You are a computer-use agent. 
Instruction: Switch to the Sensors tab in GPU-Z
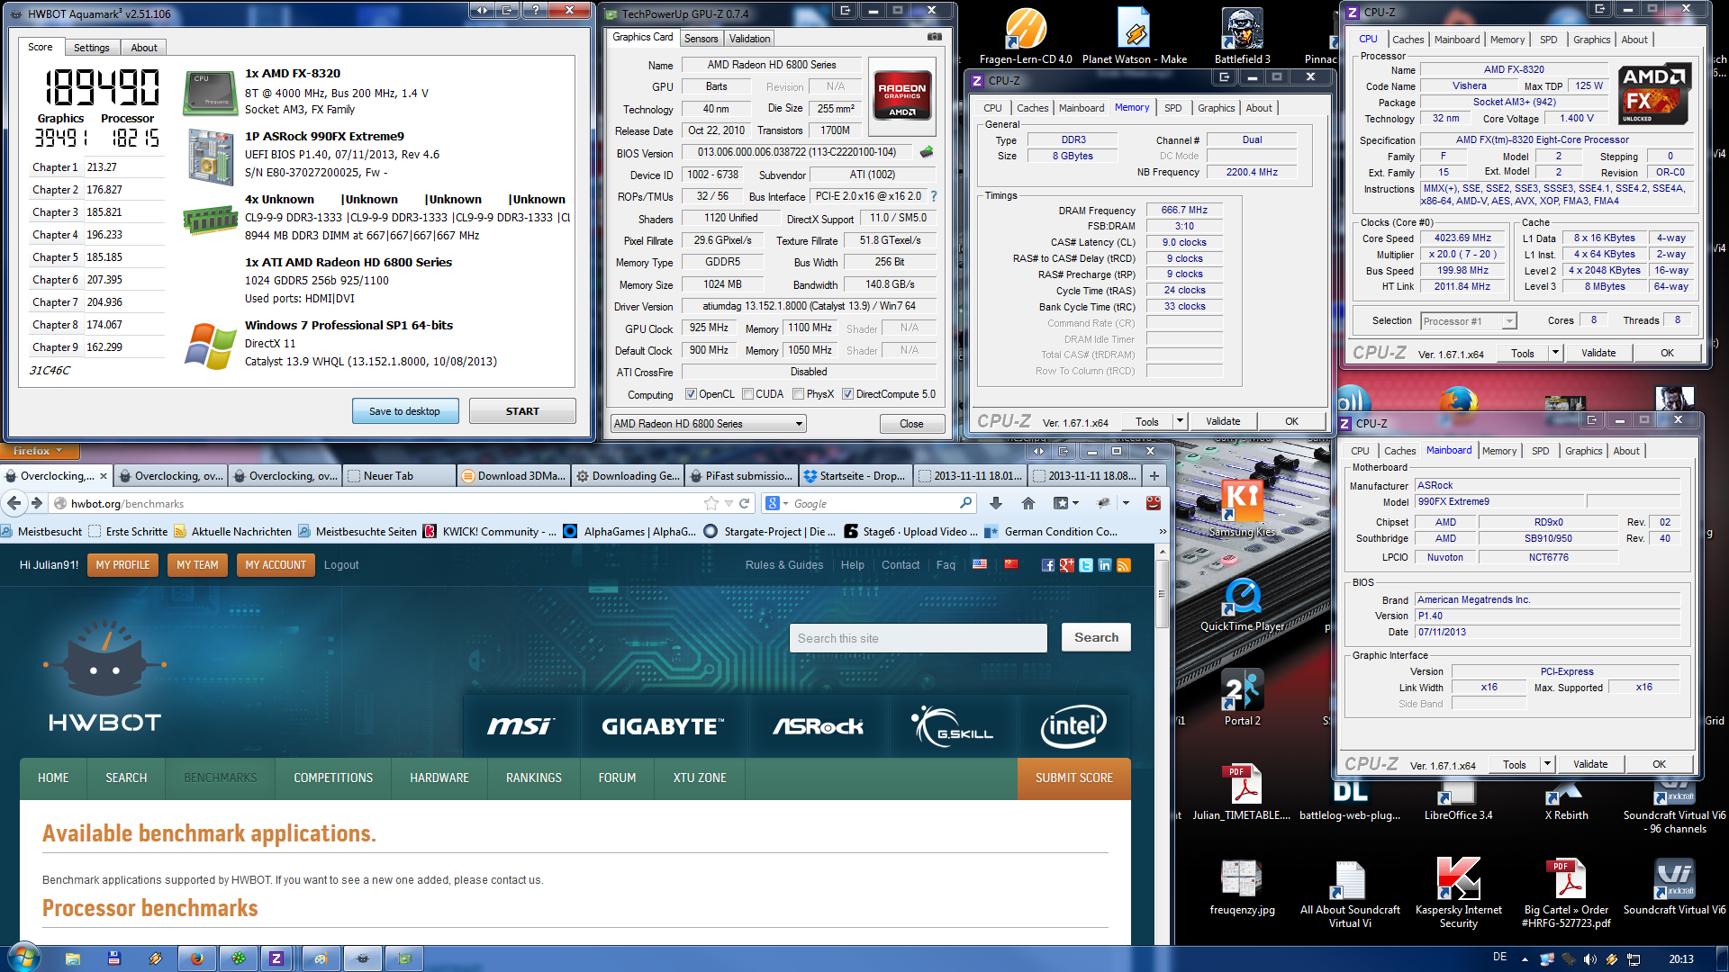tap(701, 39)
